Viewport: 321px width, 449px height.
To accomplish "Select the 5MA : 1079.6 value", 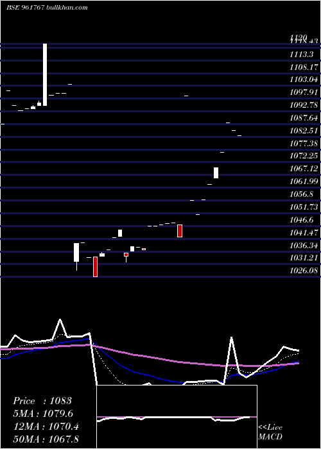I will click(x=43, y=414).
